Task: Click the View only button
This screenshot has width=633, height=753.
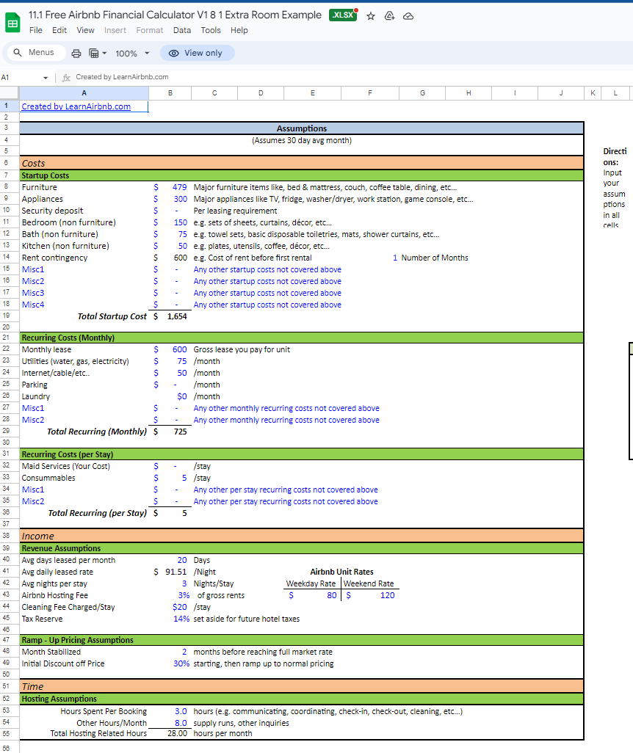Action: [x=197, y=53]
